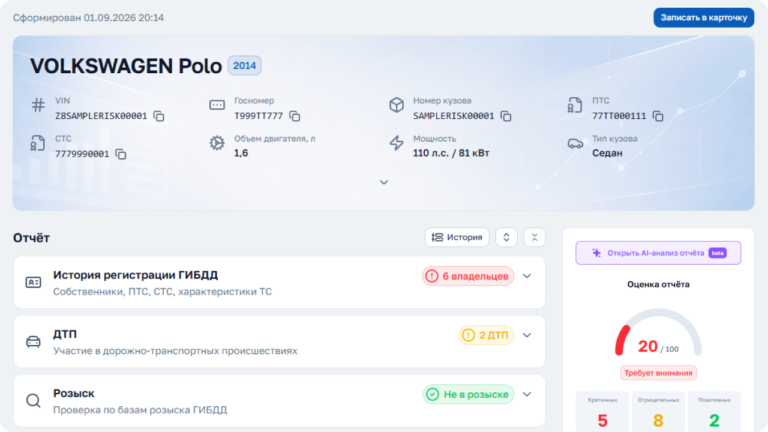Click the VIN hash icon
Screen dimensions: 768x432
coord(38,106)
